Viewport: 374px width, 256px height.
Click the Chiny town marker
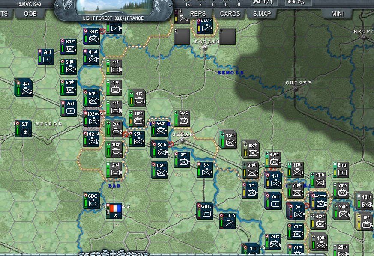tap(296, 89)
